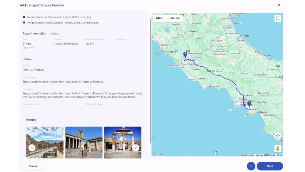This screenshot has height=172, width=305.
Task: Click the Cancel button
Action: tap(33, 166)
